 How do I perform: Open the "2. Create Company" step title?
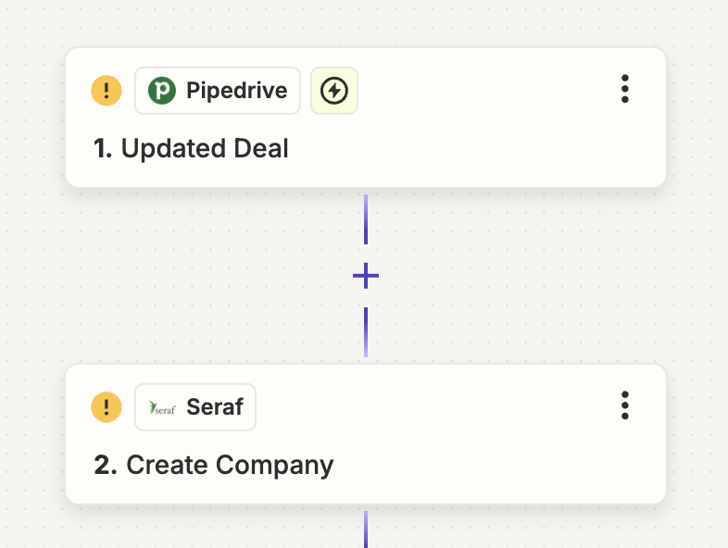pos(214,465)
